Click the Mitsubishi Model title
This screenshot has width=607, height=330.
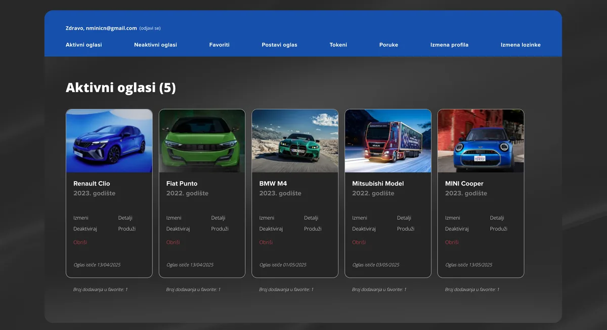click(378, 183)
